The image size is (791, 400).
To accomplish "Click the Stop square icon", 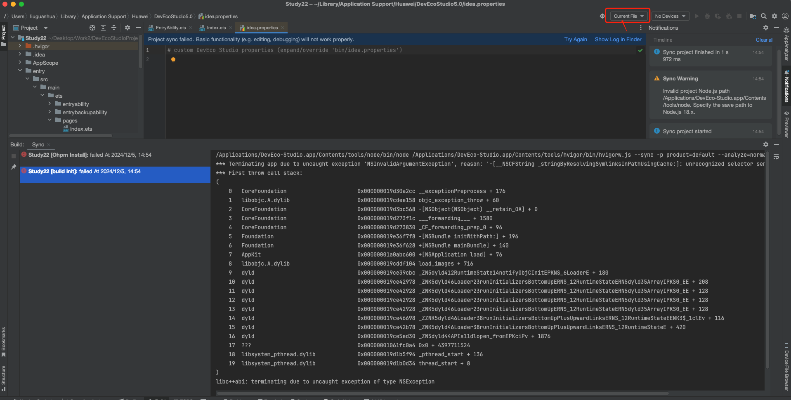I will coord(739,16).
